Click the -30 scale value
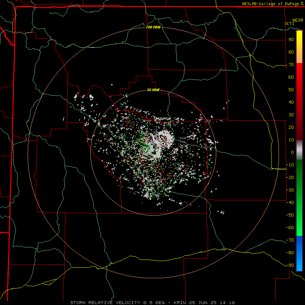The width and height of the screenshot is (305, 305). [290, 190]
